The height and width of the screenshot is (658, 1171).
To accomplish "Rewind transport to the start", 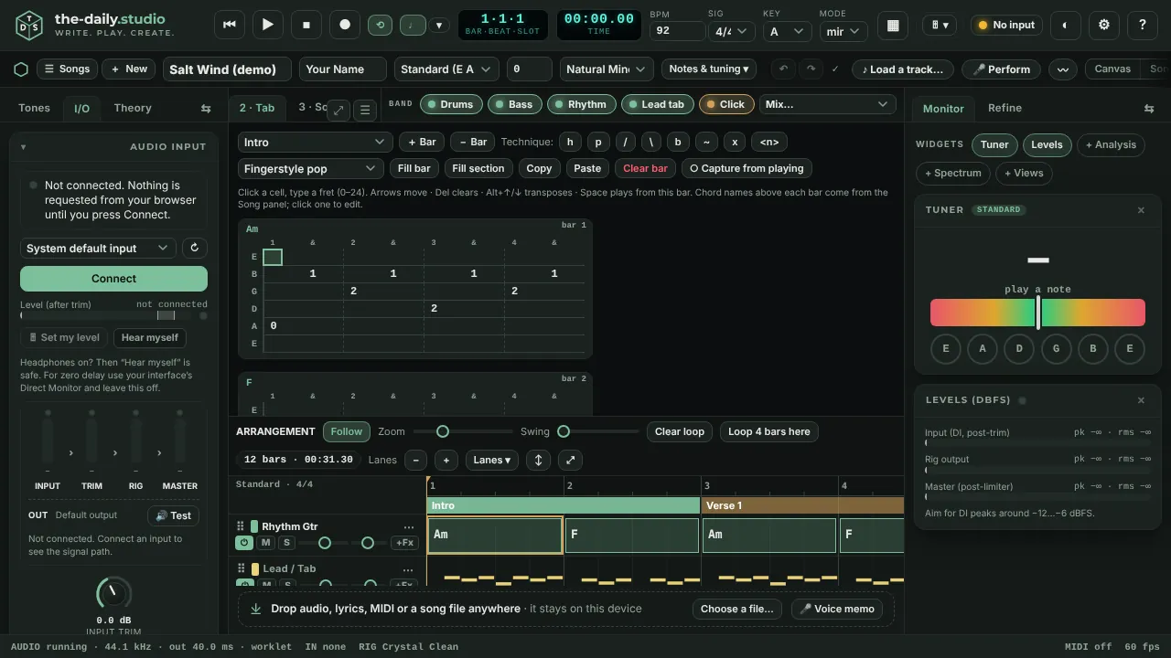I will [x=230, y=25].
